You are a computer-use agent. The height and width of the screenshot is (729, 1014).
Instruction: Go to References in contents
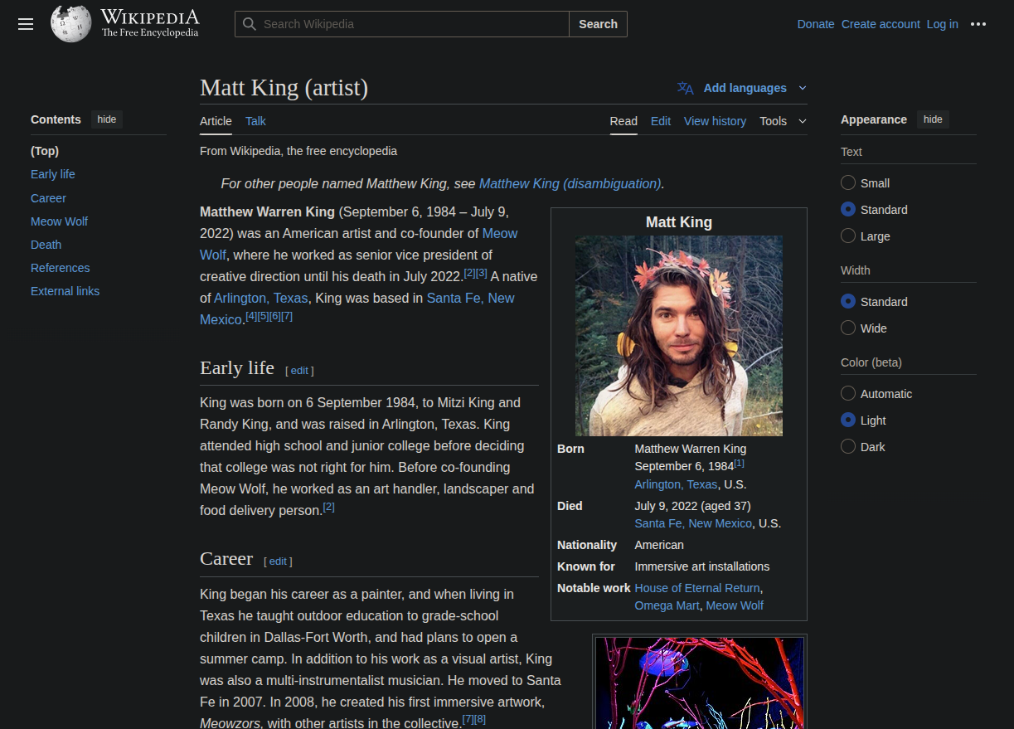[60, 268]
